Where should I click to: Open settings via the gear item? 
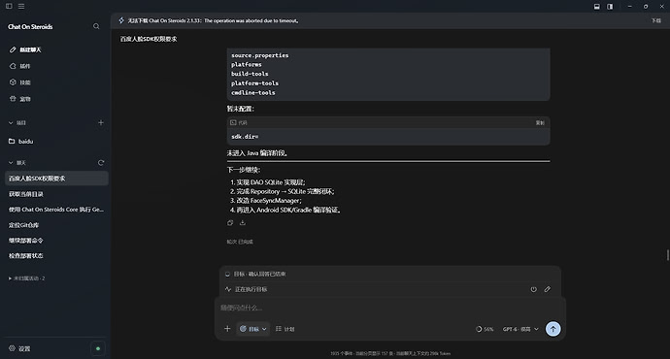pos(19,348)
